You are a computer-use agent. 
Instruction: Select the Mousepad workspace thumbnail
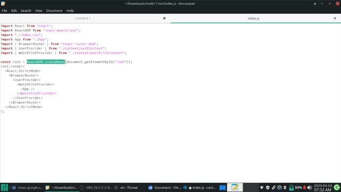235,187
